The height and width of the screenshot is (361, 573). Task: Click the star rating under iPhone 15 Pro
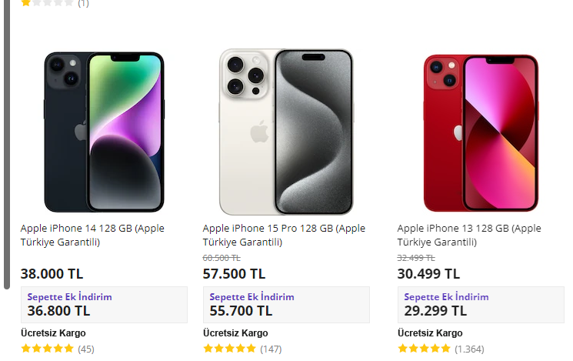[229, 349]
